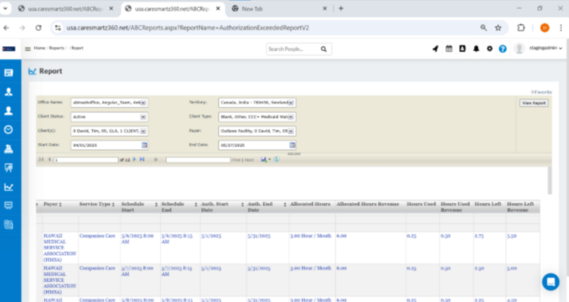Click the settings gear icon in header

[x=489, y=48]
